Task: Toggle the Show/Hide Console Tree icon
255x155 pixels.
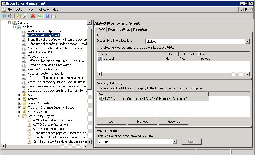Action: point(25,16)
